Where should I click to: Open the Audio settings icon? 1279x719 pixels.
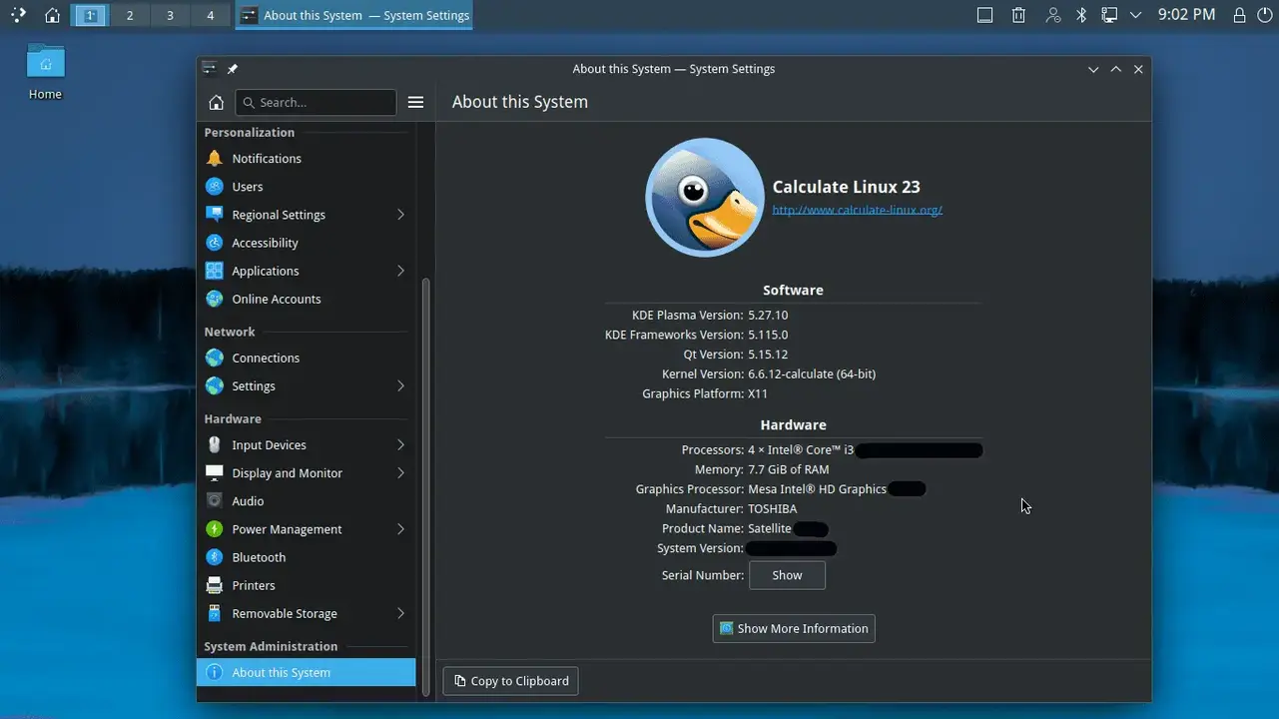coord(214,500)
